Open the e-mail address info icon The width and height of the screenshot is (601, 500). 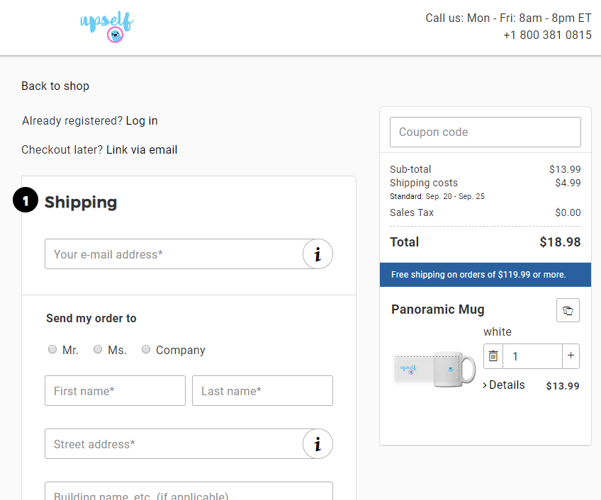pos(318,254)
